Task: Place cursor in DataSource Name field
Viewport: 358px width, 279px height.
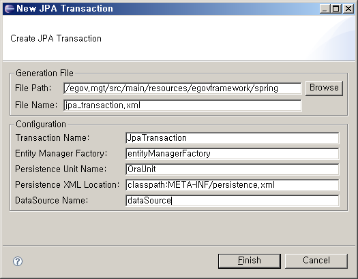Action: 233,201
